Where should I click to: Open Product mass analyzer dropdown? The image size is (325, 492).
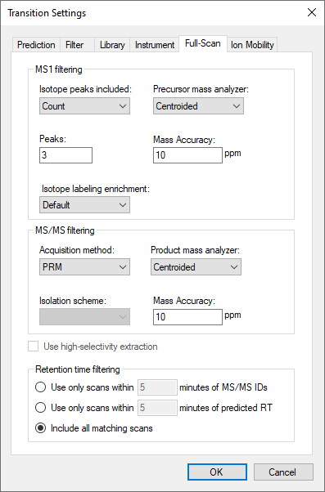[x=196, y=267]
